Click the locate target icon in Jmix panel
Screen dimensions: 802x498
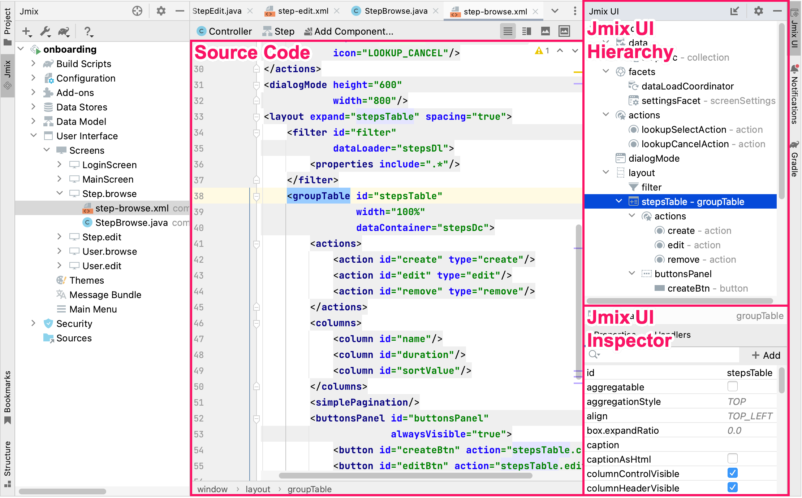point(137,11)
